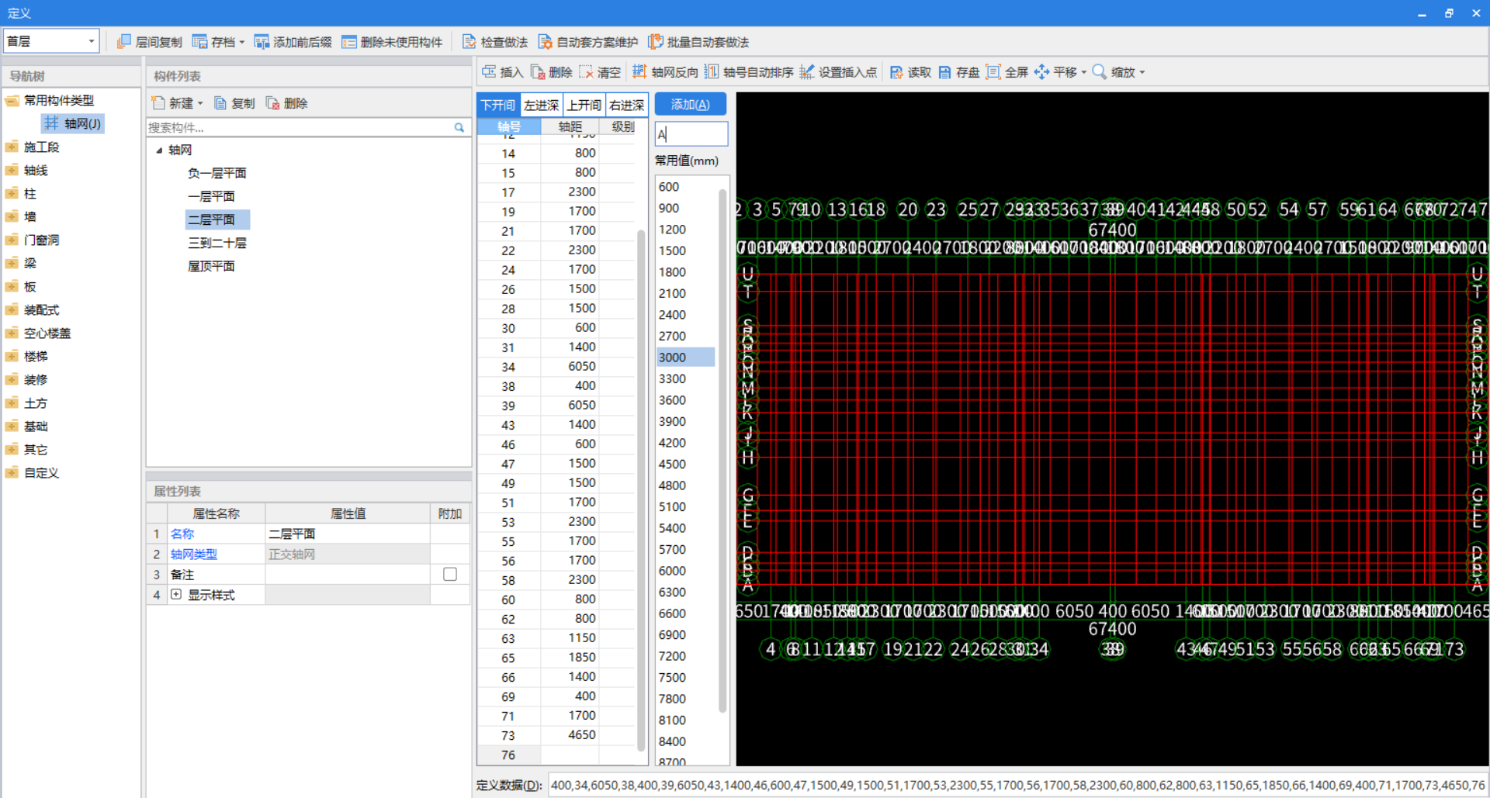Viewport: 1490px width, 798px height.
Task: Click the 复制 icon in component list
Action: tap(220, 103)
